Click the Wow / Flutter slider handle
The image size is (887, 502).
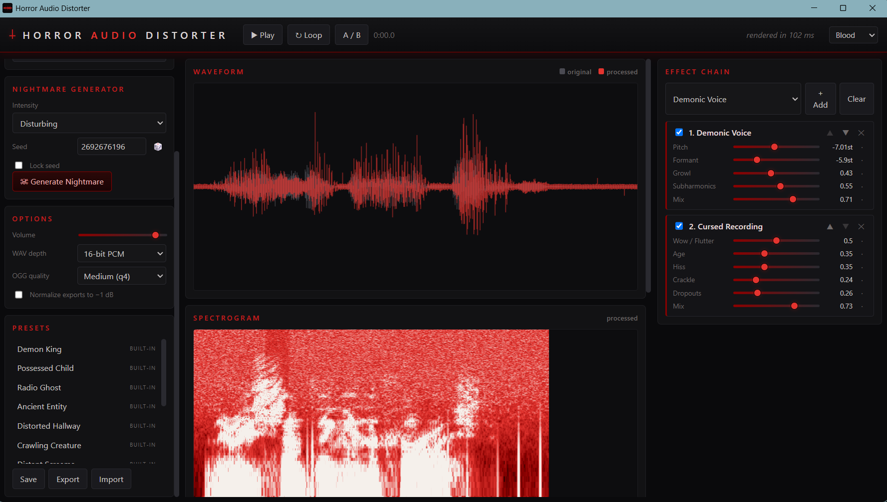click(x=776, y=241)
